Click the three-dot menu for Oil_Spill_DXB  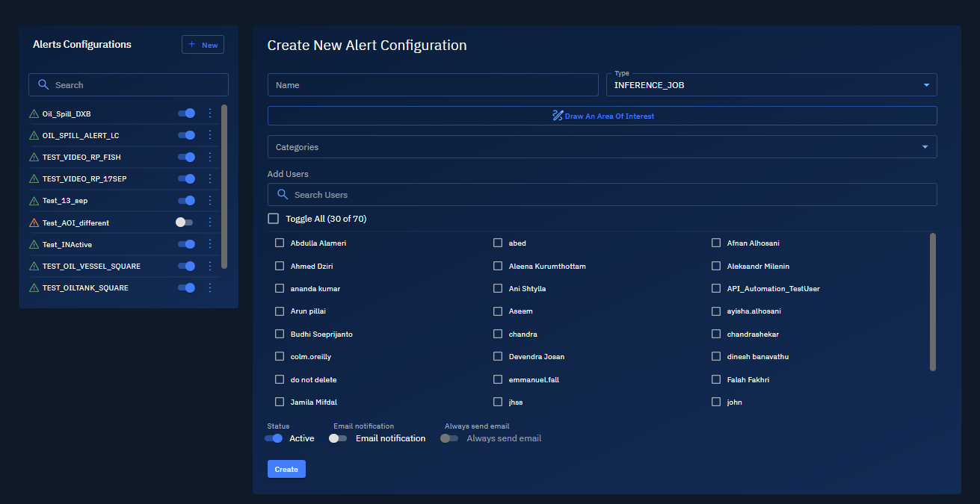point(210,113)
